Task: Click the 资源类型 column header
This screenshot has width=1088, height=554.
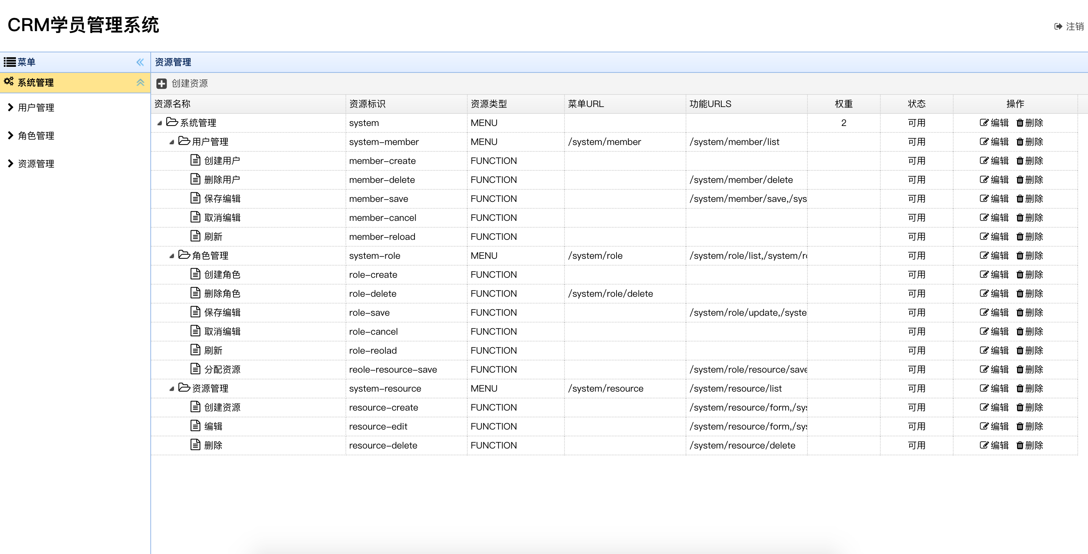Action: tap(516, 104)
